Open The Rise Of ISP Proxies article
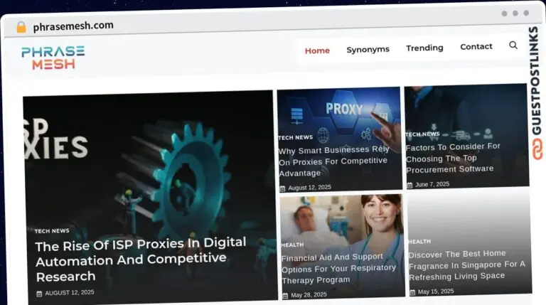546x305 pixels. click(141, 259)
